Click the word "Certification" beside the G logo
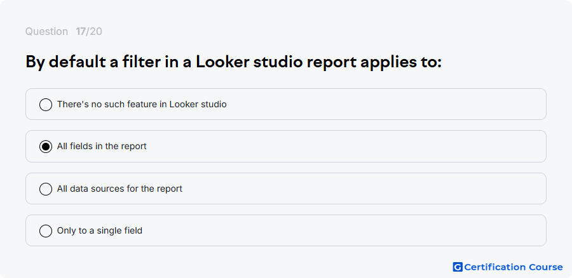Viewport: 572px width, 278px height. pyautogui.click(x=495, y=267)
